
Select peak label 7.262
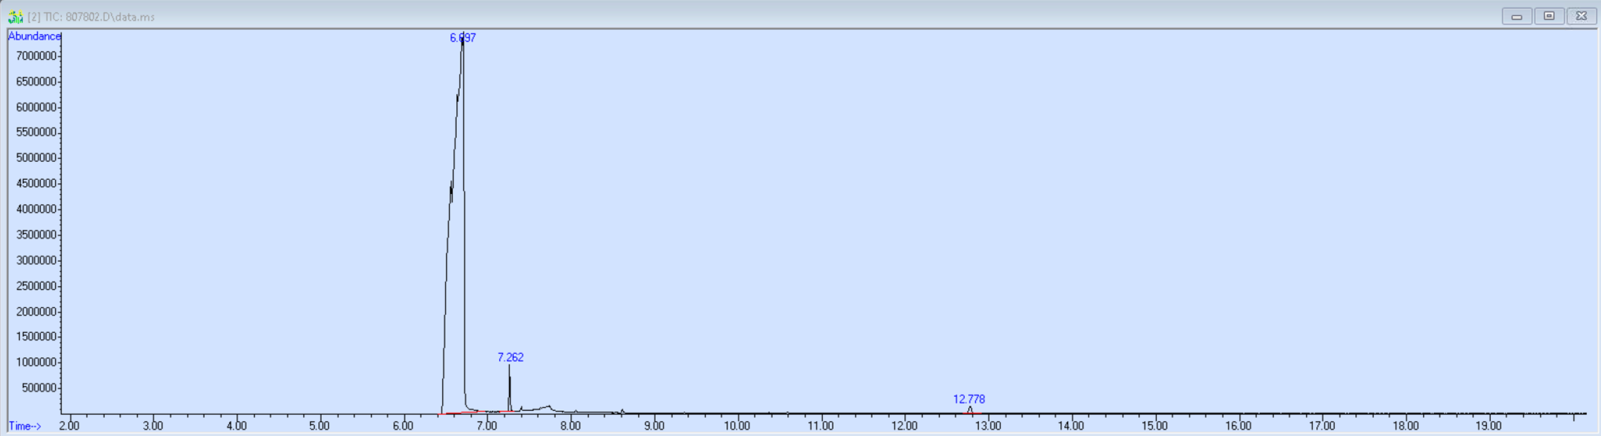pos(510,357)
